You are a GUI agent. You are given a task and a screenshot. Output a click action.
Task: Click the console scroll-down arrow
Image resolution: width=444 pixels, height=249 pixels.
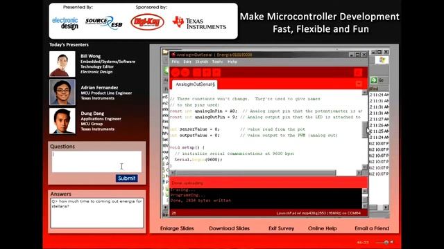pos(365,206)
